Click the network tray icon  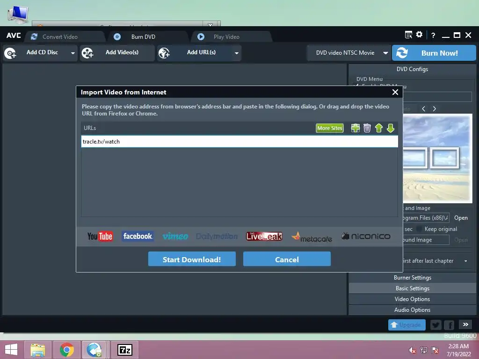pos(423,350)
